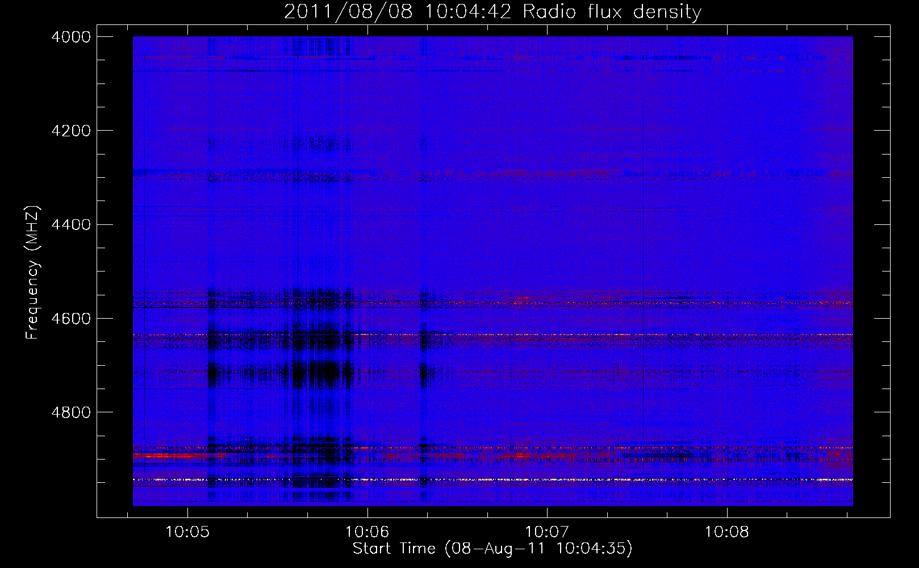The width and height of the screenshot is (919, 568).
Task: Click the 4400 frequency tick label
Action: (x=71, y=224)
